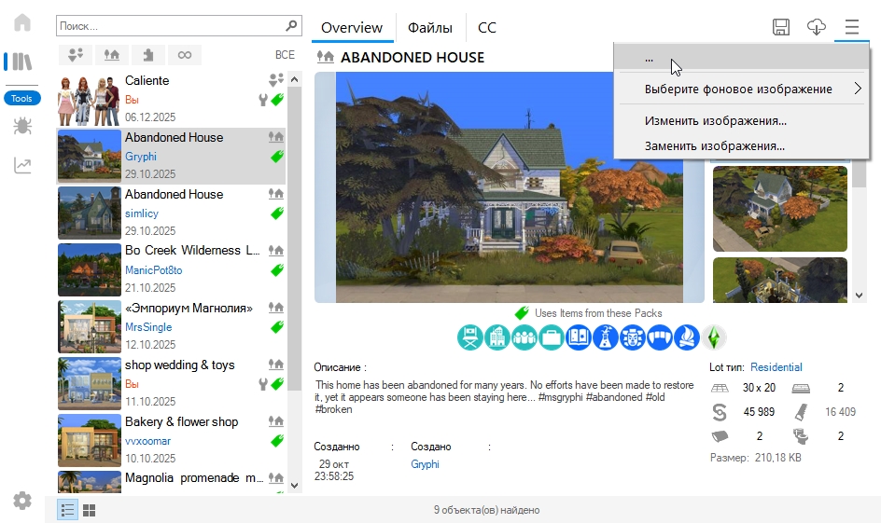Click the main Abandoned House preview image
The image size is (881, 523).
coord(509,187)
